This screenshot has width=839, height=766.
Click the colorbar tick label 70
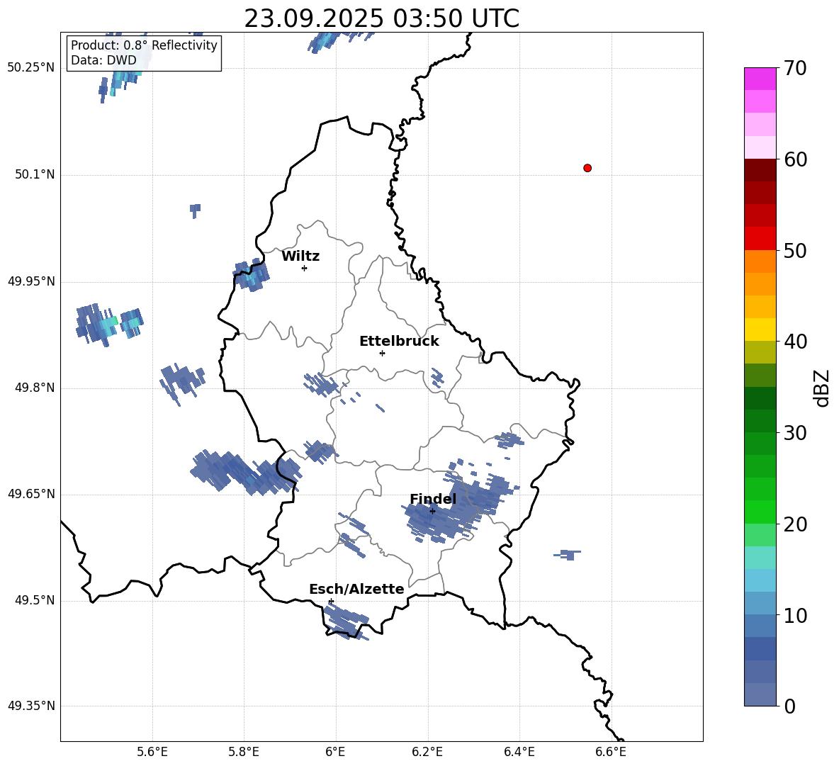click(x=795, y=68)
